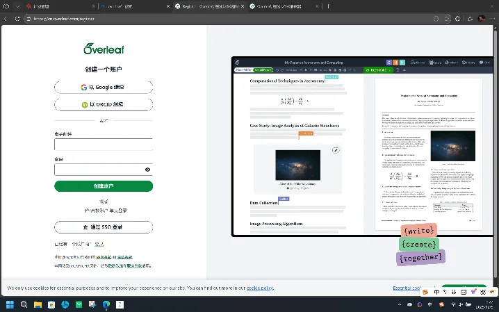Open browser settings and more menu
499x312 pixels.
[x=493, y=19]
